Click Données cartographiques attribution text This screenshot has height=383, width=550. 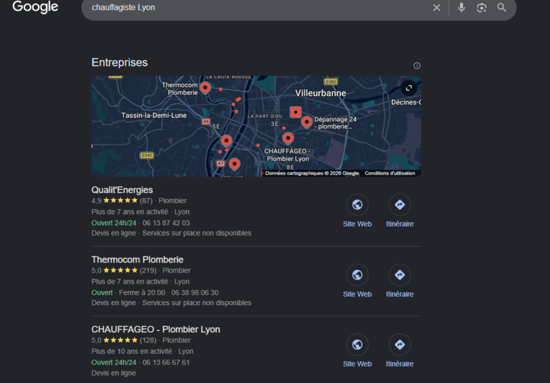[312, 173]
